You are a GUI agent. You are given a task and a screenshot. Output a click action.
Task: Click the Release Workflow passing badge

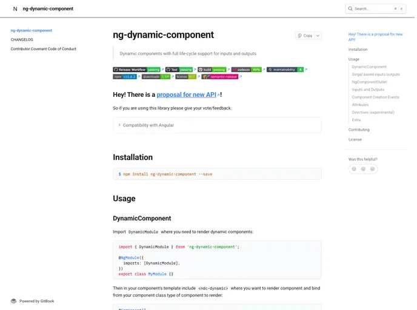point(137,70)
